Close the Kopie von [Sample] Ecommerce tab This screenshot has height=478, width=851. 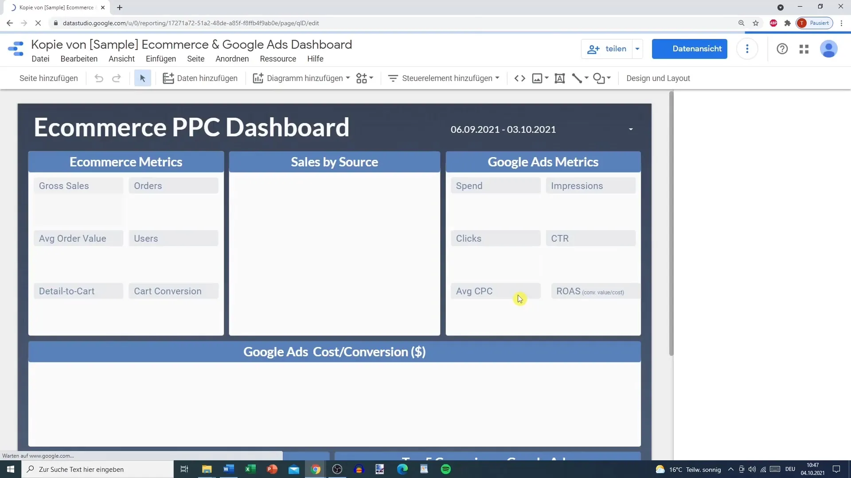103,8
